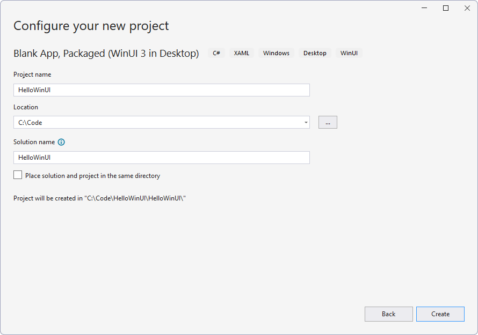Click the Create button
Image resolution: width=478 pixels, height=335 pixels.
tap(440, 314)
